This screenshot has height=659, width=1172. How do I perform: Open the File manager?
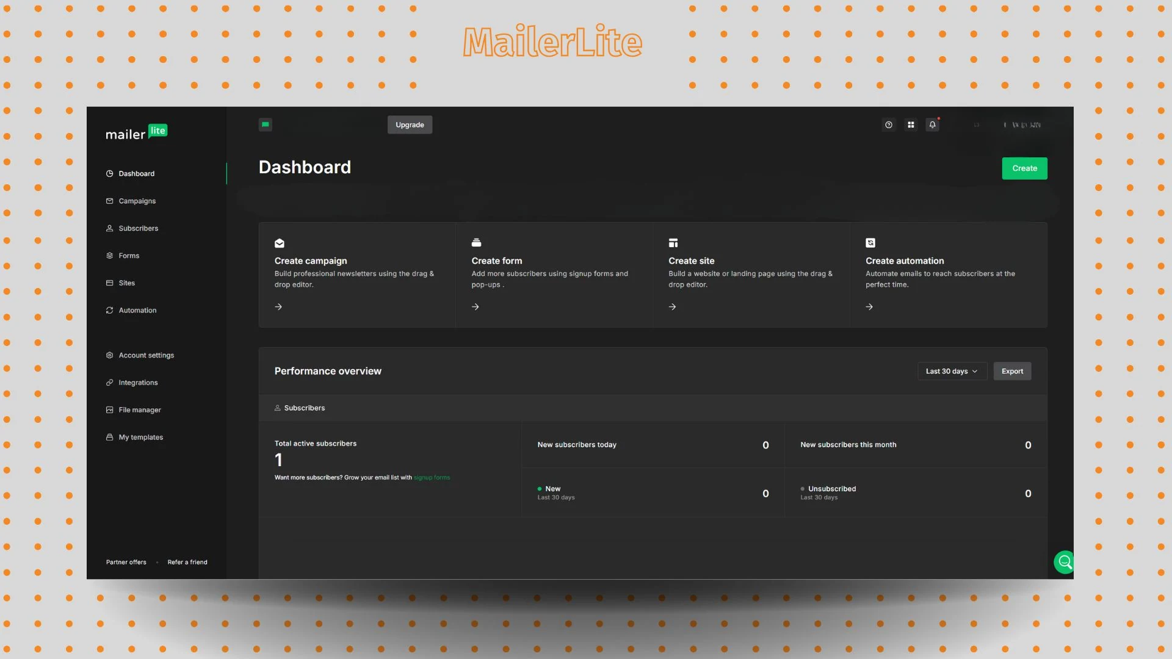pyautogui.click(x=140, y=409)
